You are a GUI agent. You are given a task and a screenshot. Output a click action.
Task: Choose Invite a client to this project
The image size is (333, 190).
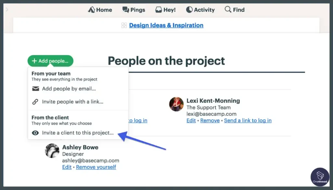78,133
